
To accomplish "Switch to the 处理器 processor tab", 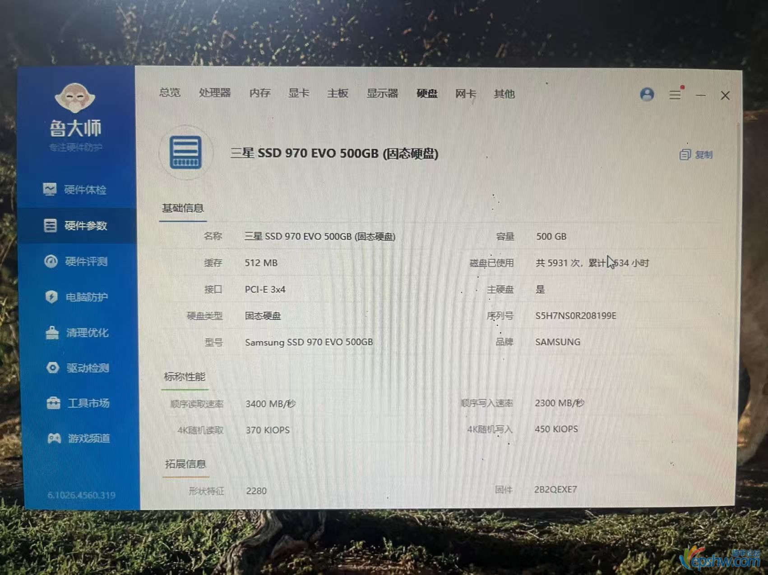I will 215,93.
